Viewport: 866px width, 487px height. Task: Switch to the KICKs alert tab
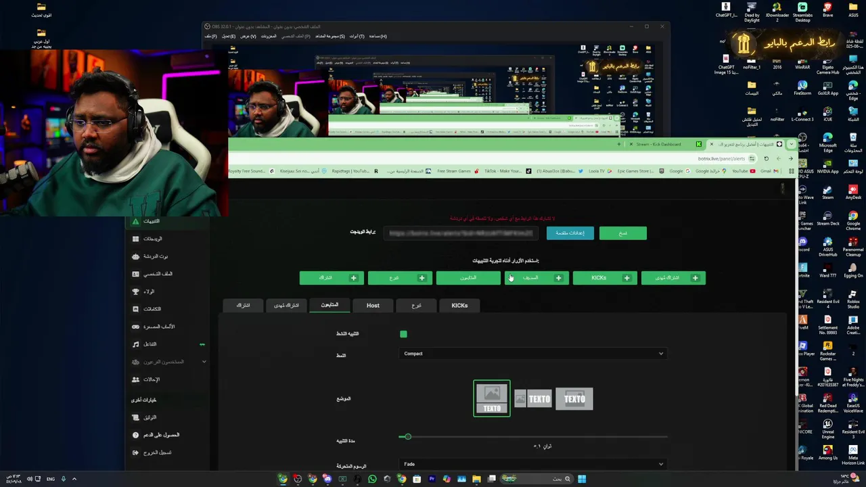[x=459, y=306]
